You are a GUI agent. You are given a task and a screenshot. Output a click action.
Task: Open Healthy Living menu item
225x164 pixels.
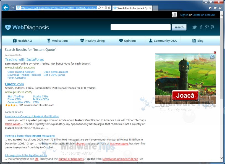pyautogui.click(x=93, y=41)
